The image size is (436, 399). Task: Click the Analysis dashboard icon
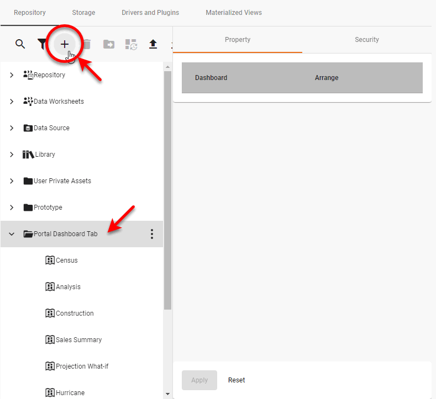point(50,287)
